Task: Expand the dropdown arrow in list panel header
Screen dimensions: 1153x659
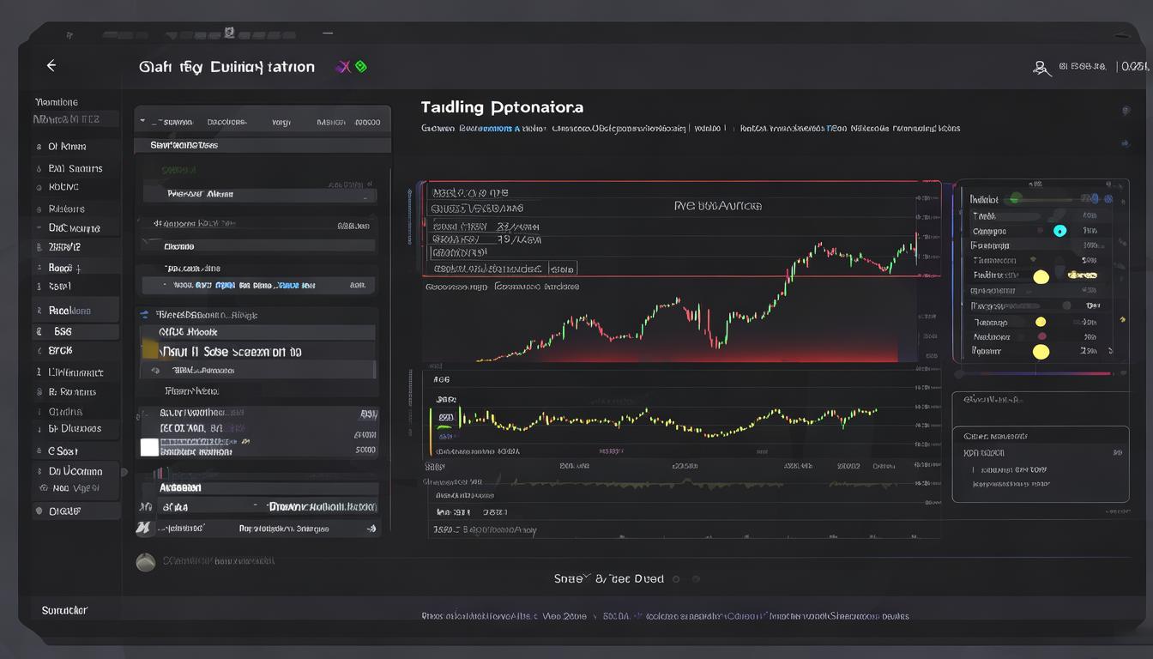Action: [x=143, y=123]
